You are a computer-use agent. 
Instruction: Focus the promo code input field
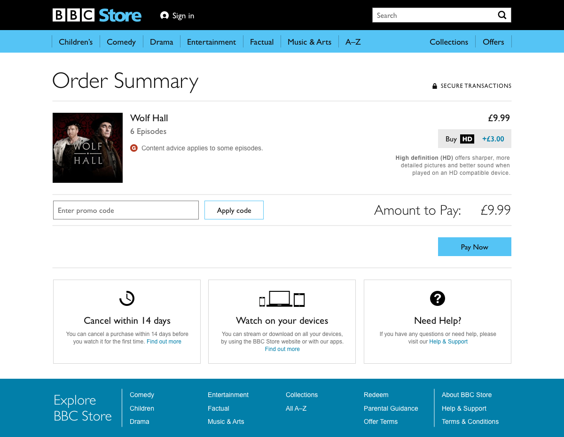pos(126,210)
